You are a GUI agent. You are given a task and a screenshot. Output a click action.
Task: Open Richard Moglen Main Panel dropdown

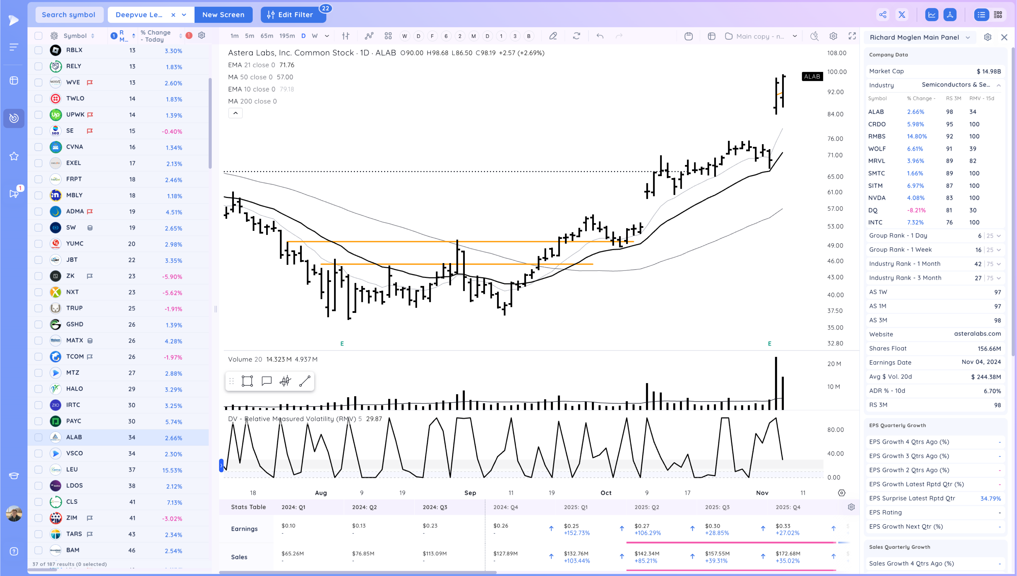[968, 37]
